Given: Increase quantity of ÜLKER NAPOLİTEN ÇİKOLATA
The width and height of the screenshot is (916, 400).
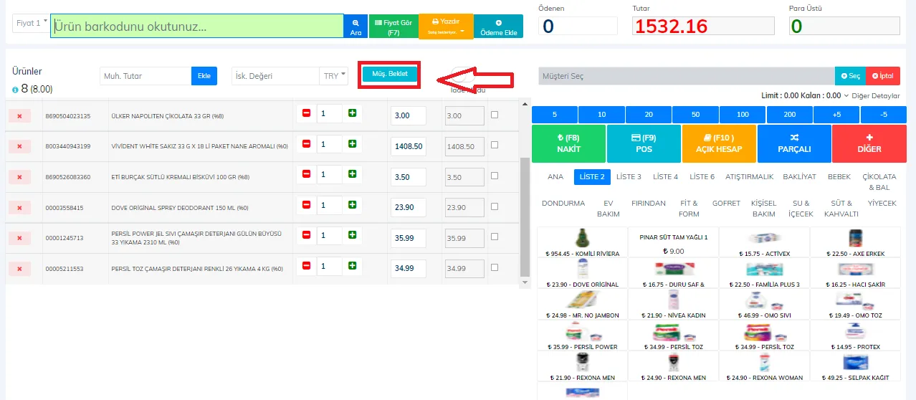Looking at the screenshot, I should [x=352, y=113].
